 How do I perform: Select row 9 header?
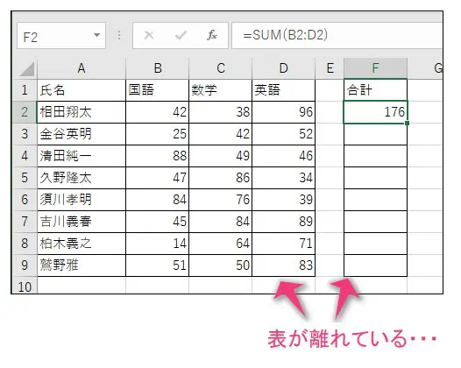25,265
